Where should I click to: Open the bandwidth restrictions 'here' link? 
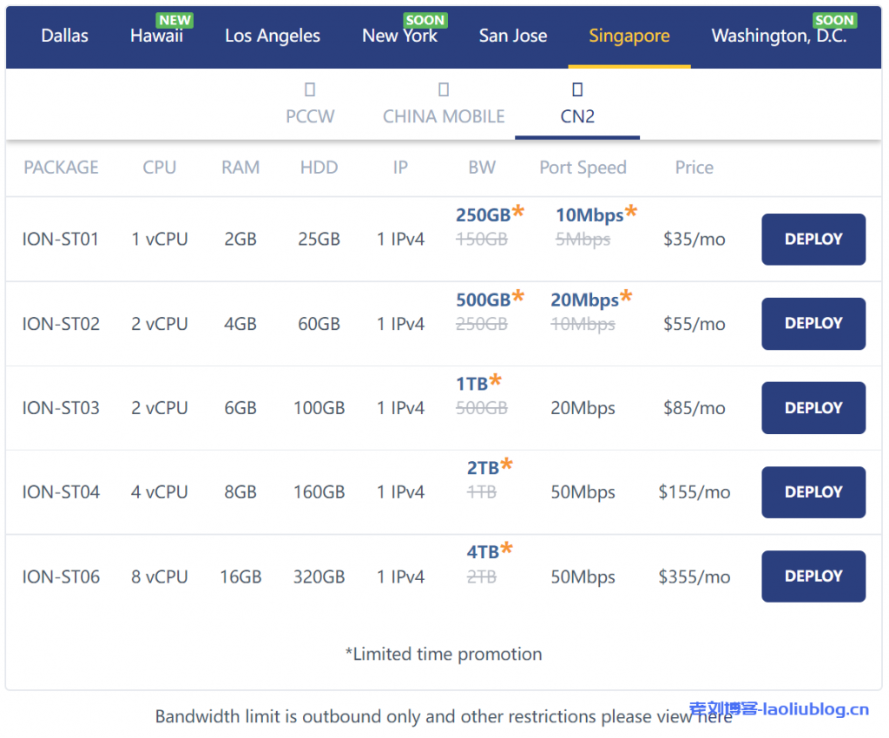click(x=714, y=717)
